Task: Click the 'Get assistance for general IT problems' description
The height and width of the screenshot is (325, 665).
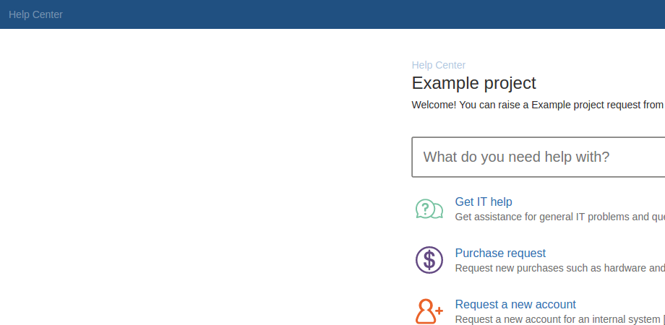Action: (559, 217)
